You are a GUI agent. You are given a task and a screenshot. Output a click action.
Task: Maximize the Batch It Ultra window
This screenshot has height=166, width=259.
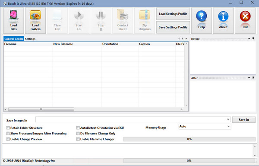[x=241, y=3]
